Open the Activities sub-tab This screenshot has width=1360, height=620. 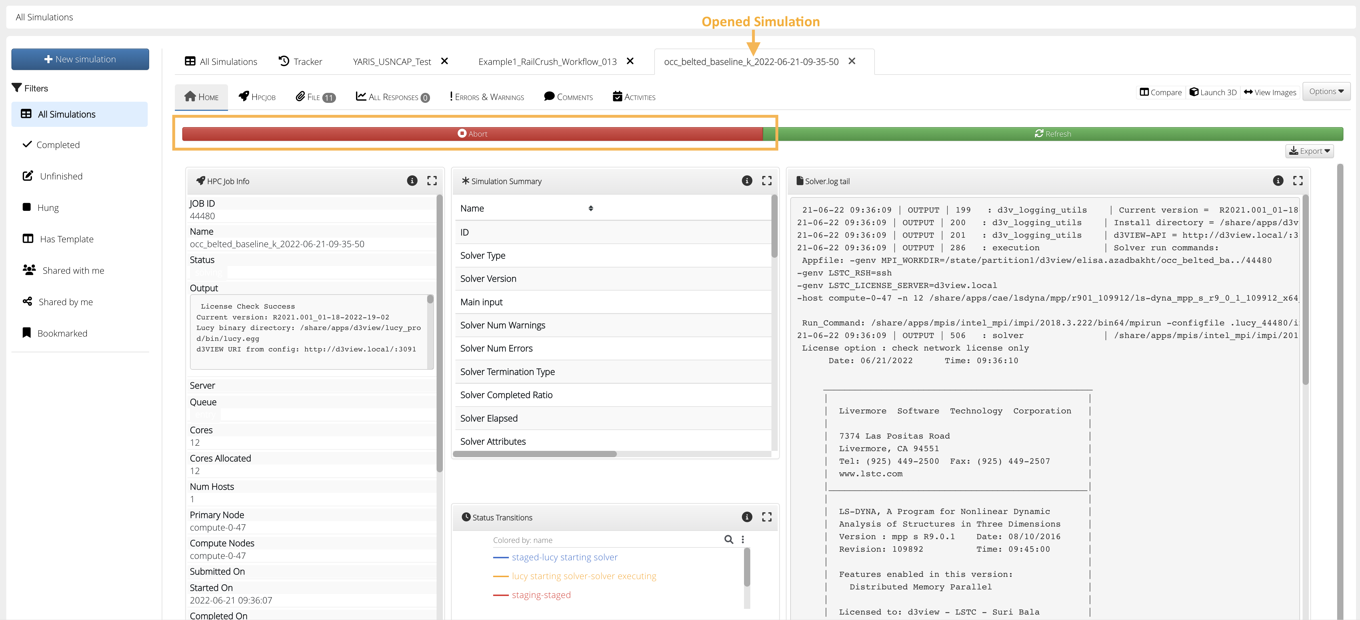(x=634, y=97)
